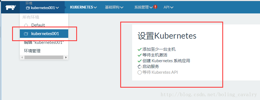Screen dimensions: 260x100
Task: Click the chevron next to API
Action: (172, 7)
